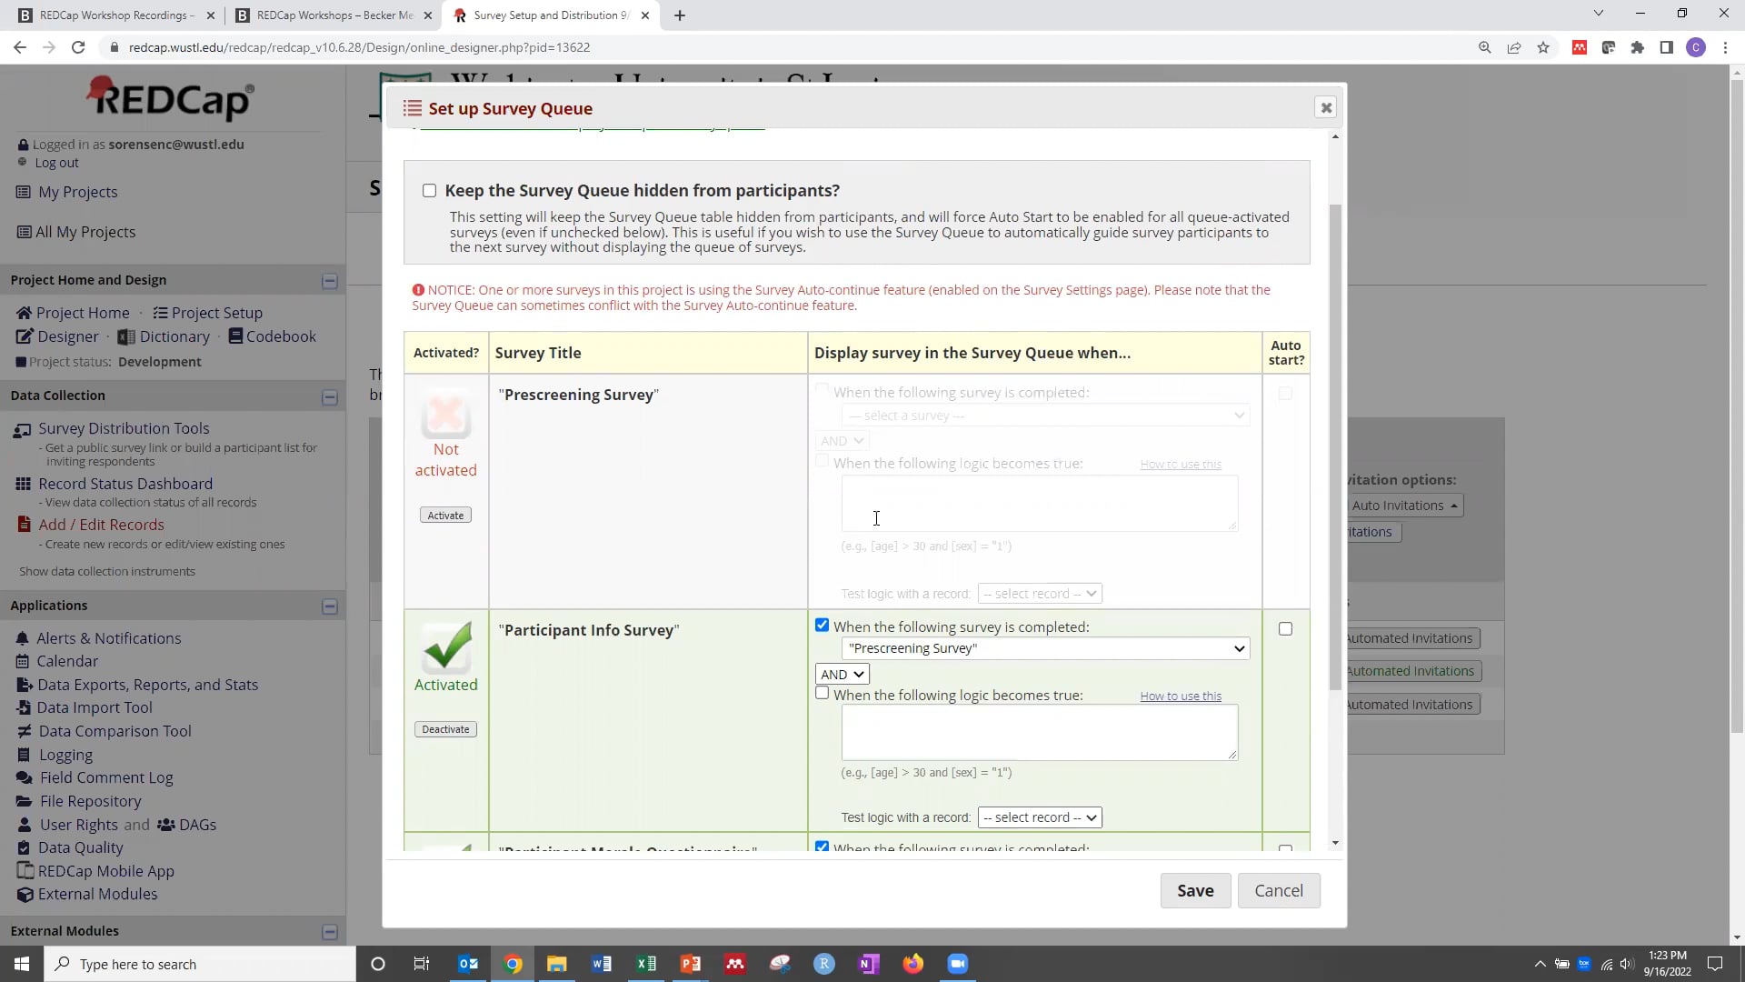
Task: Open Alerts & Notifications
Action: point(108,638)
